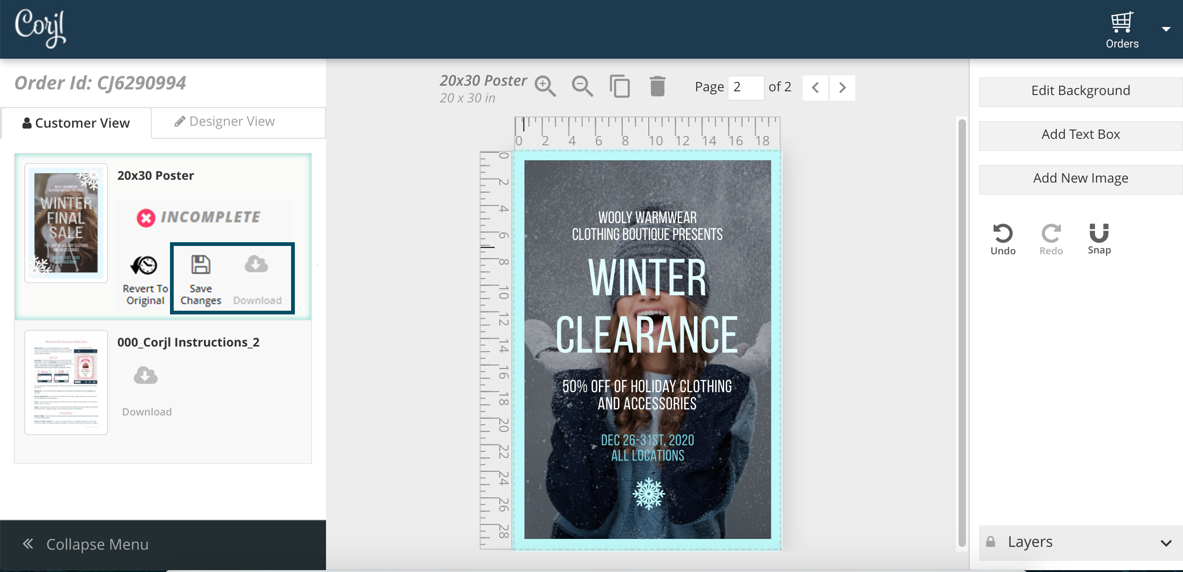Click the canvas vertical scrollbar

[x=961, y=333]
